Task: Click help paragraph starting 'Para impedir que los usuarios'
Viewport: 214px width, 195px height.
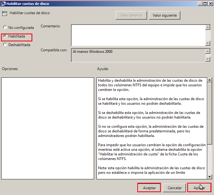Action: (152, 152)
